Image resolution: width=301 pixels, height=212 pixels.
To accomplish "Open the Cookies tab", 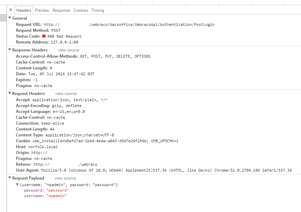I will tap(81, 10).
